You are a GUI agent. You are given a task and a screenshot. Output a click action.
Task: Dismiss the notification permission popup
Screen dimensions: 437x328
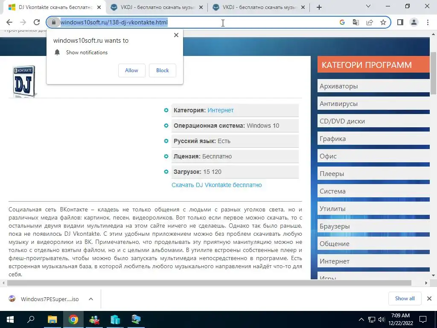click(176, 35)
